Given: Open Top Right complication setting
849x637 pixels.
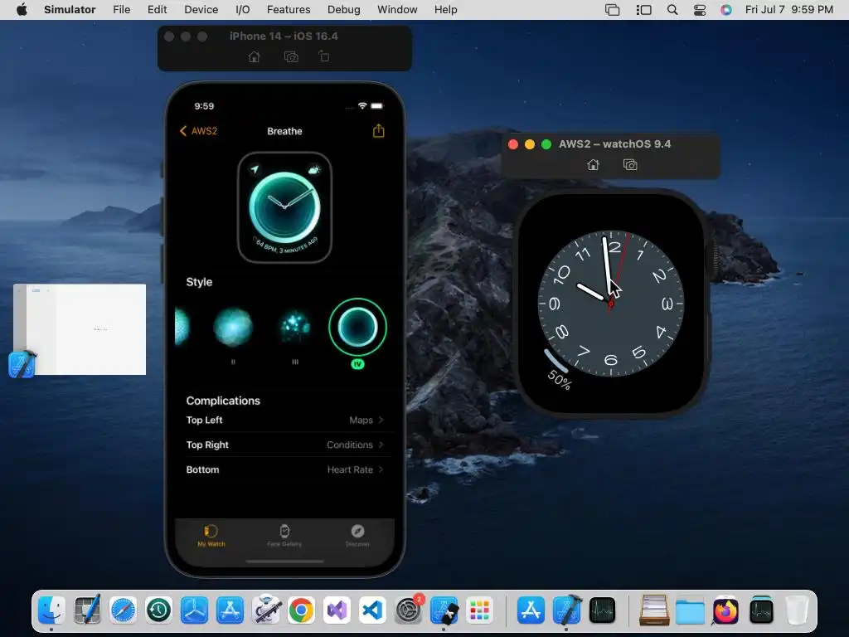Looking at the screenshot, I should [285, 445].
